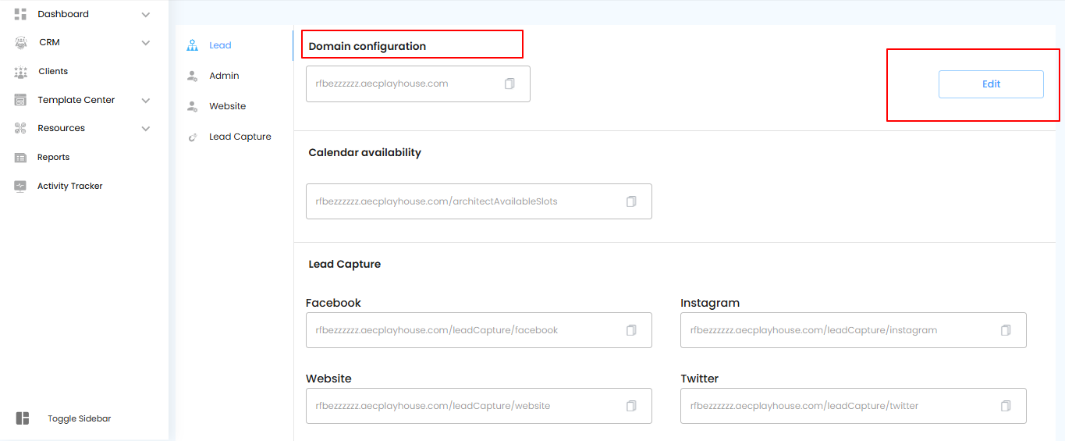Copy the Twitter lead capture URL

(x=1006, y=406)
